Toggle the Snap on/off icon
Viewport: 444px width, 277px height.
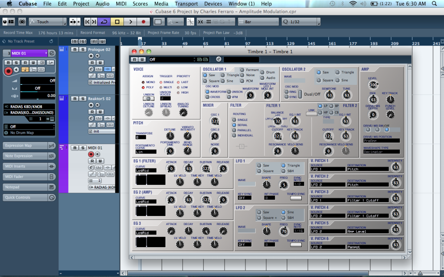pos(200,22)
